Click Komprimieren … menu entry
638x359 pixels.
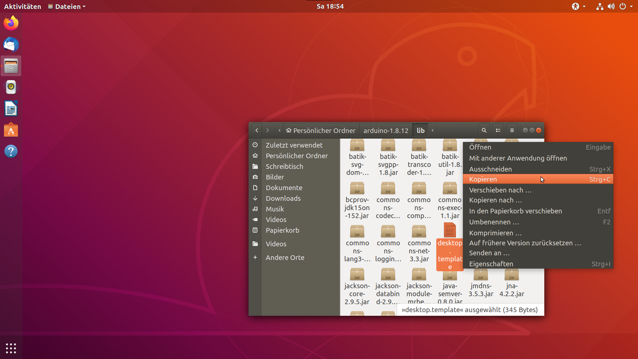pos(538,233)
